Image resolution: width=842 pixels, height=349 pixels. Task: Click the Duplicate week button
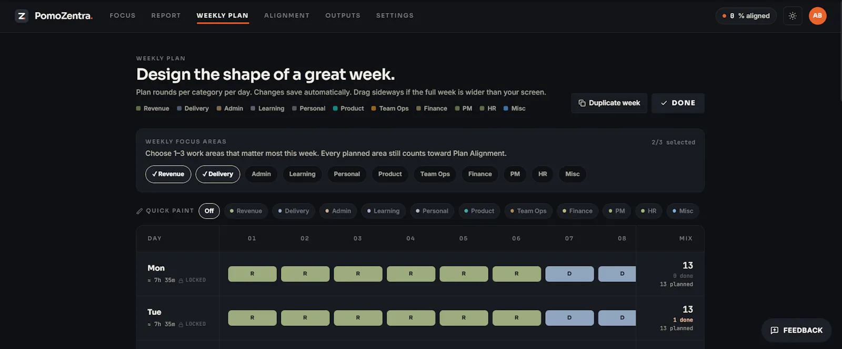coord(609,103)
